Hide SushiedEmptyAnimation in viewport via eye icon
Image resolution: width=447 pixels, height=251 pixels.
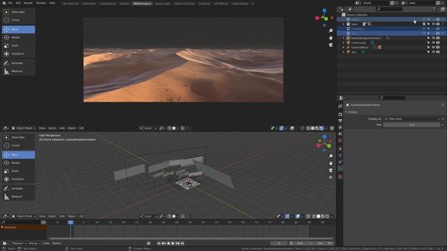433,38
